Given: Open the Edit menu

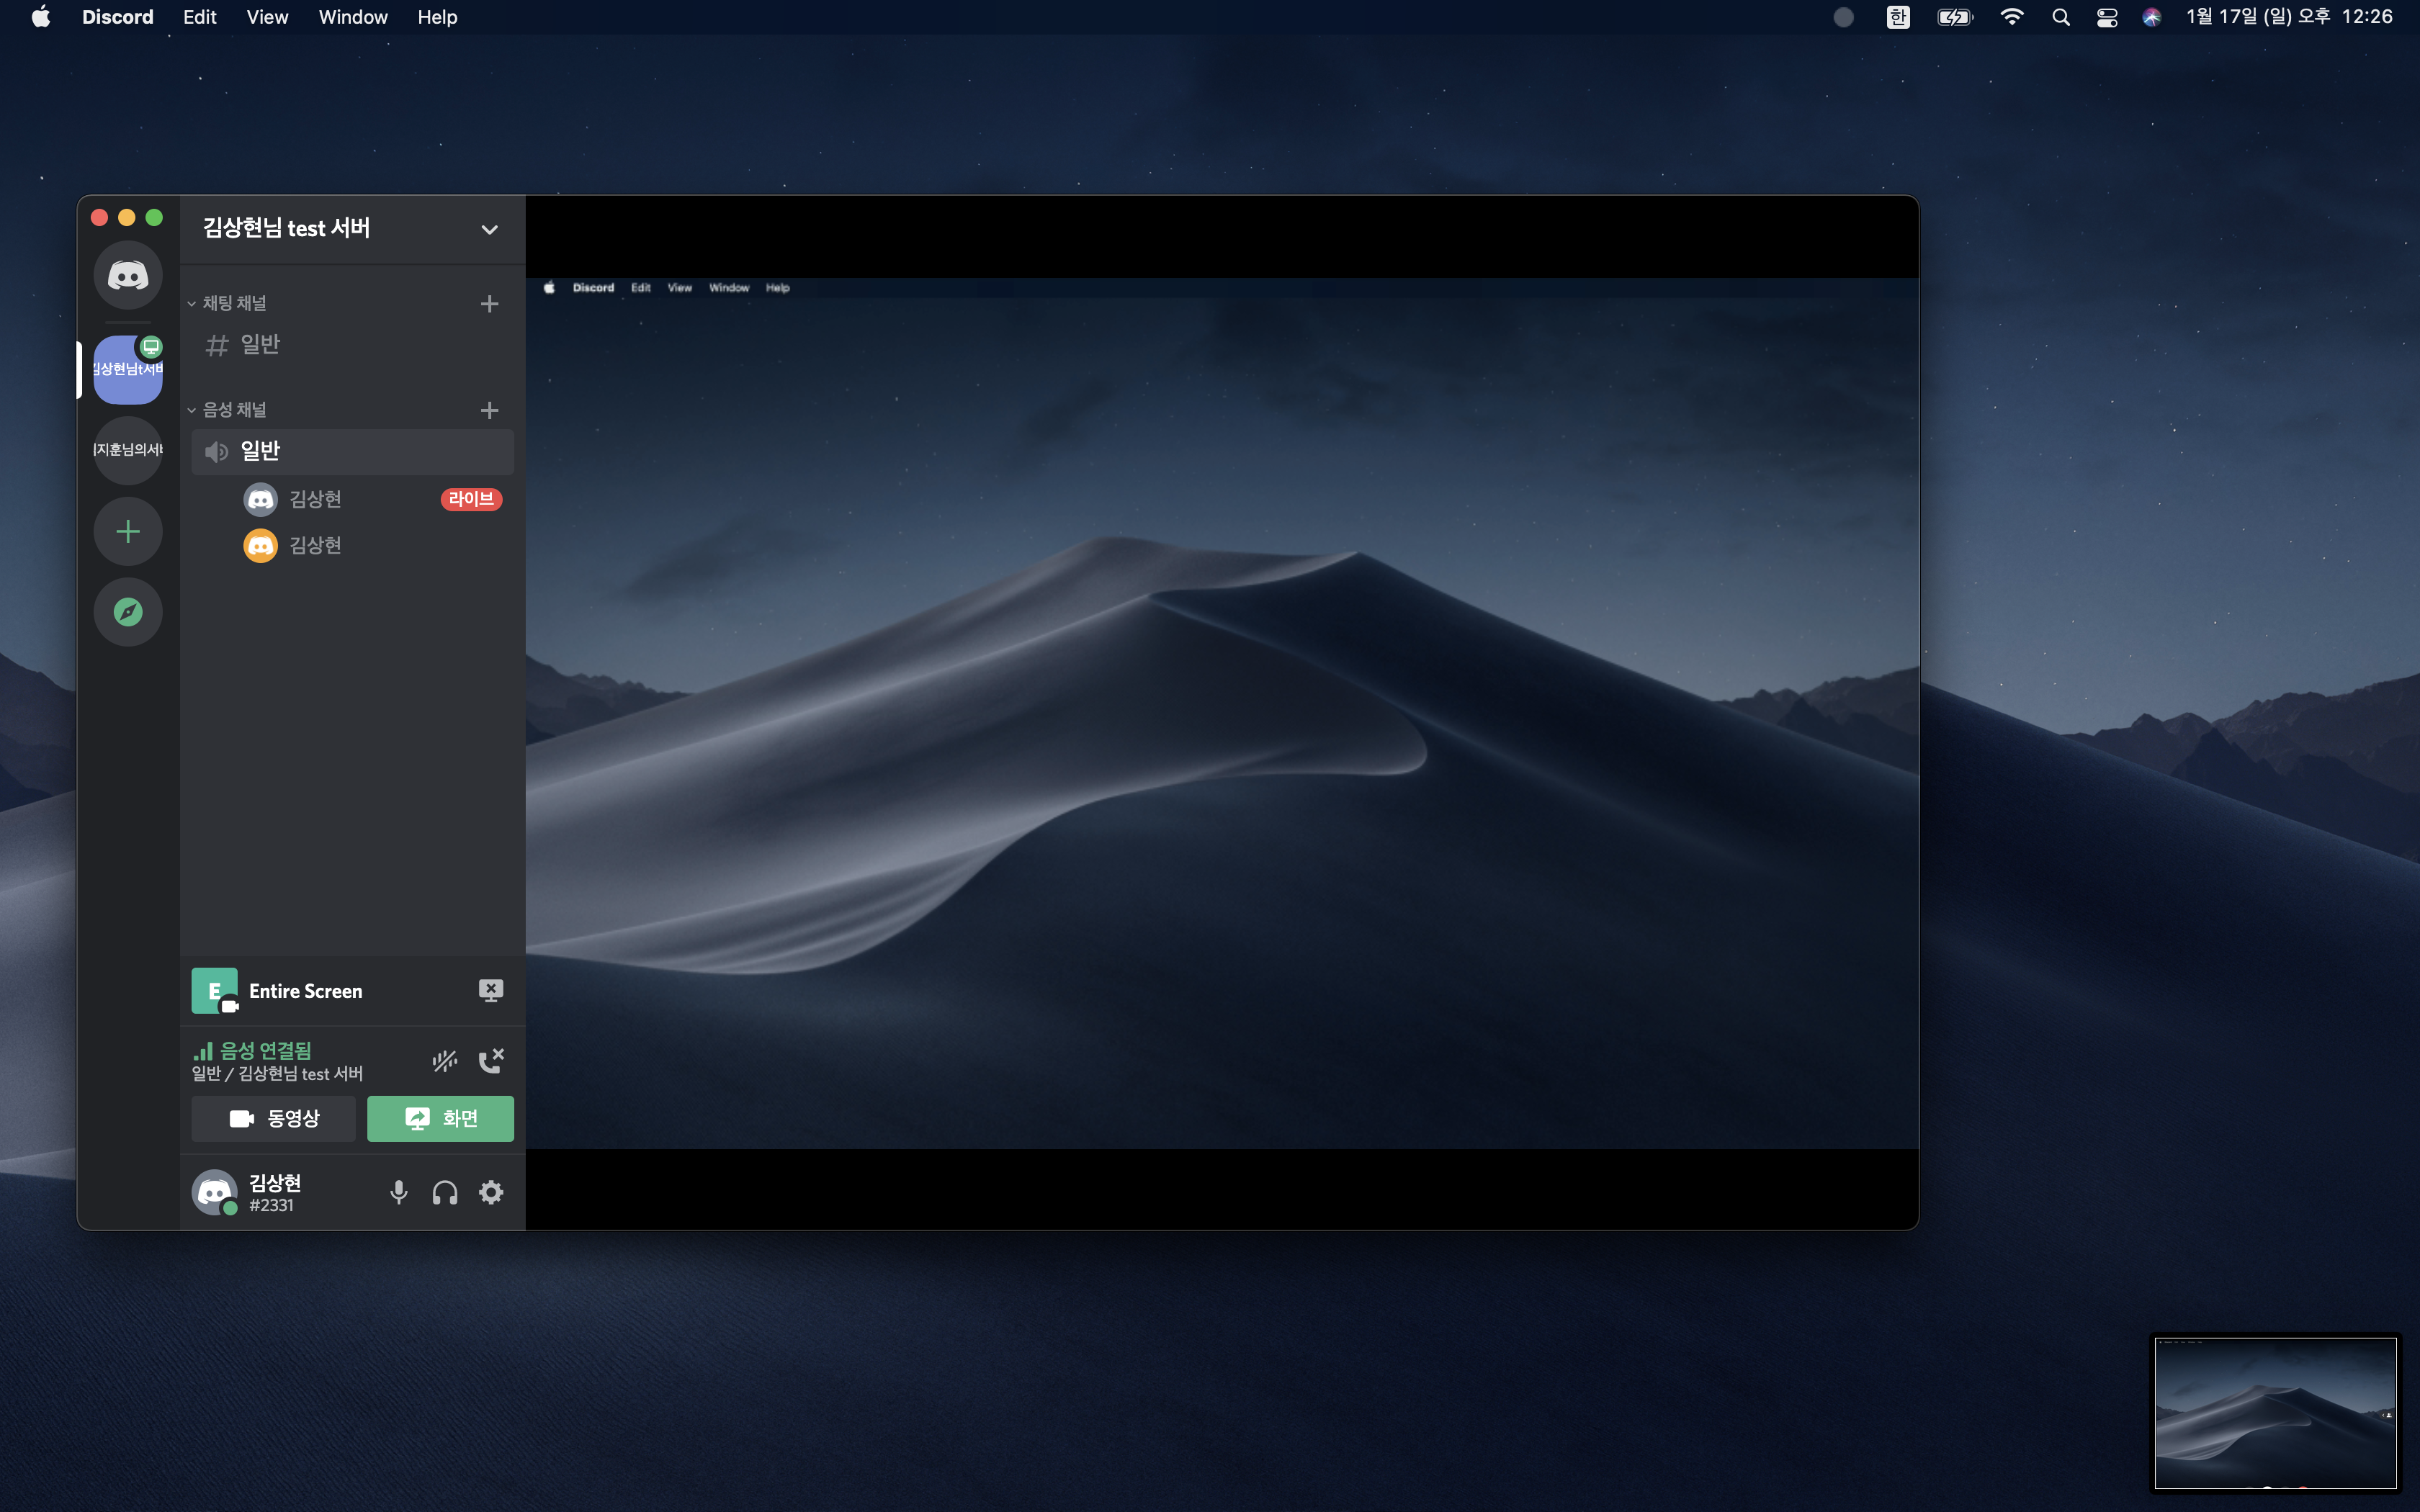Looking at the screenshot, I should pyautogui.click(x=200, y=17).
